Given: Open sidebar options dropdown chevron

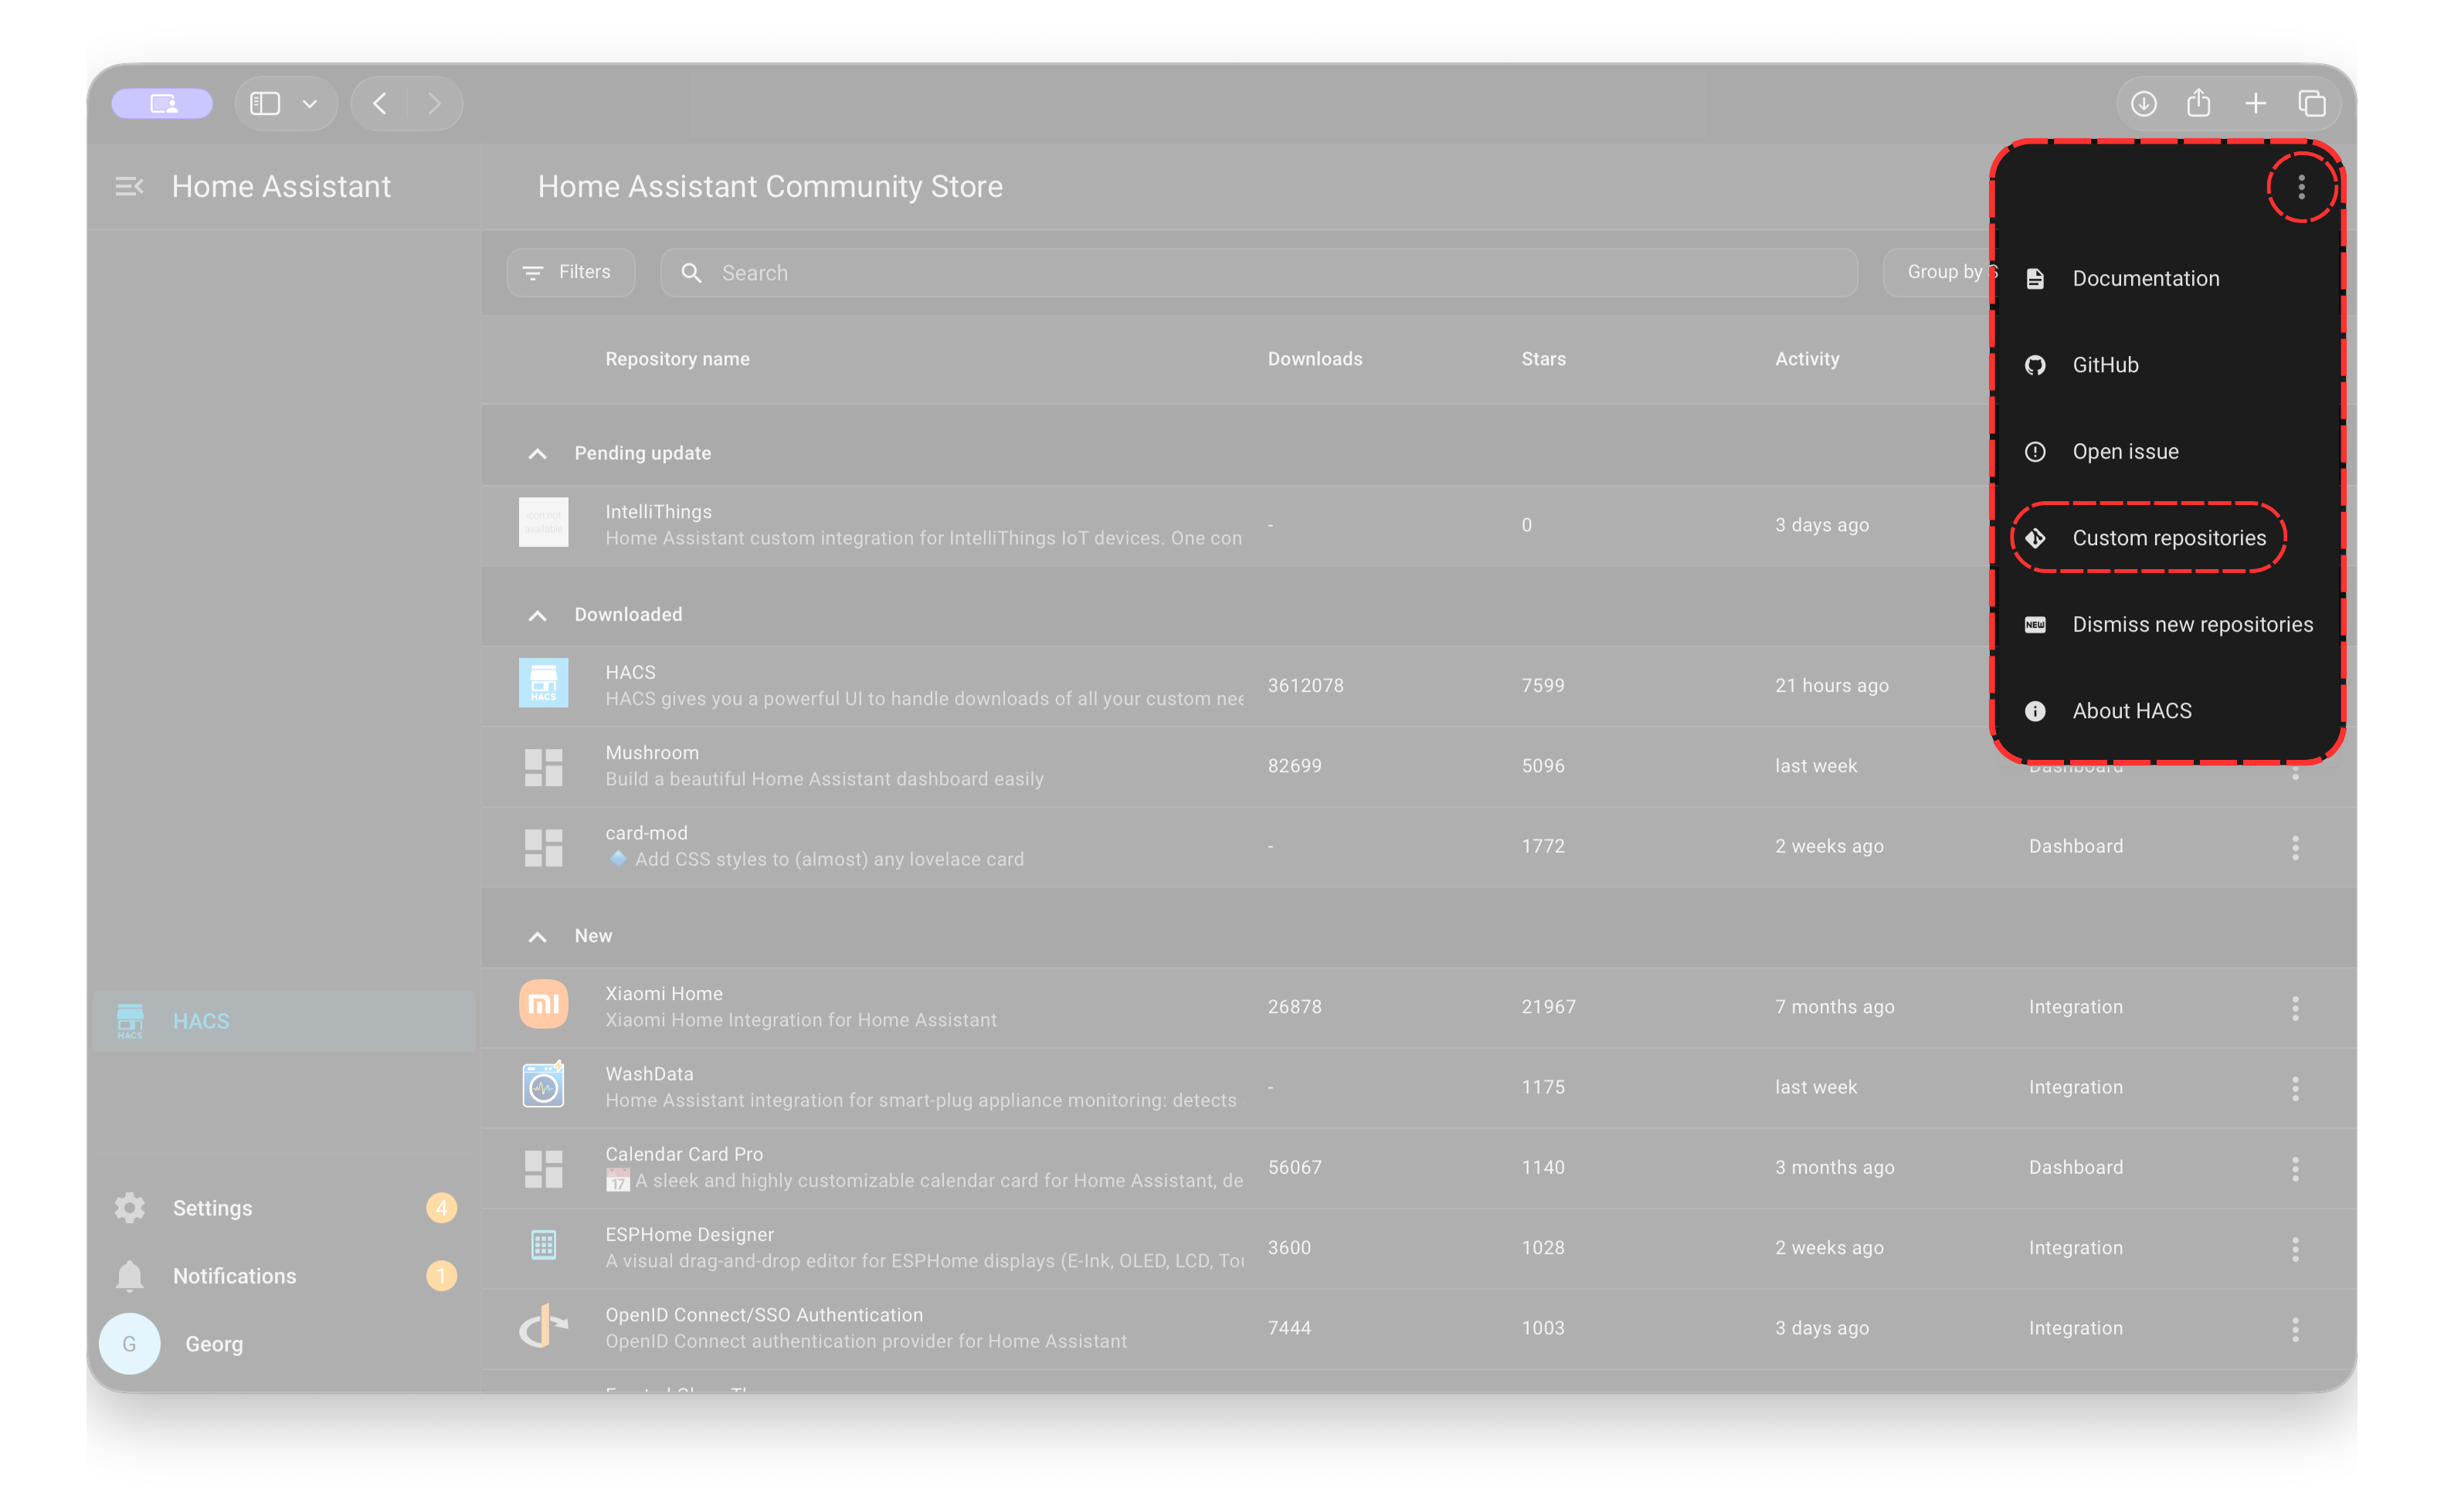Looking at the screenshot, I should tap(310, 104).
